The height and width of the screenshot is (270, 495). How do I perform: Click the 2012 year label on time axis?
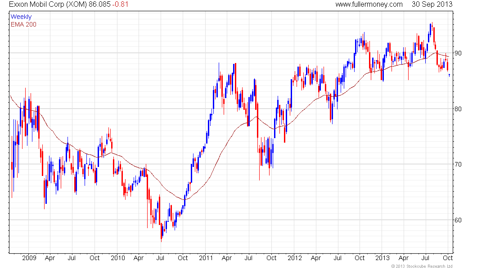click(295, 258)
